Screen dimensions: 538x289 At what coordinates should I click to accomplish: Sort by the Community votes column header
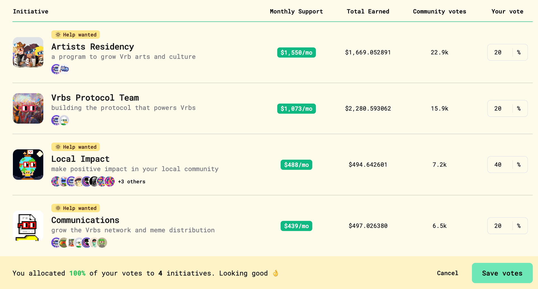[x=439, y=11]
